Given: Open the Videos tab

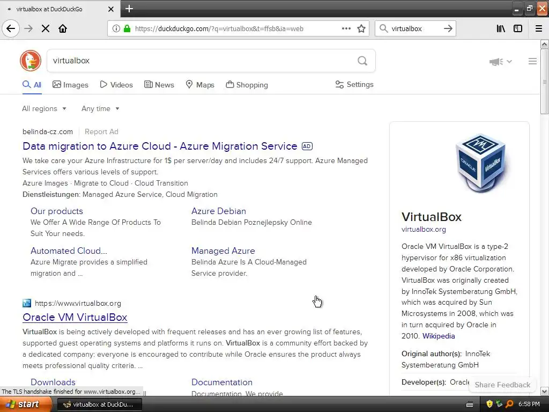Looking at the screenshot, I should coord(116,85).
